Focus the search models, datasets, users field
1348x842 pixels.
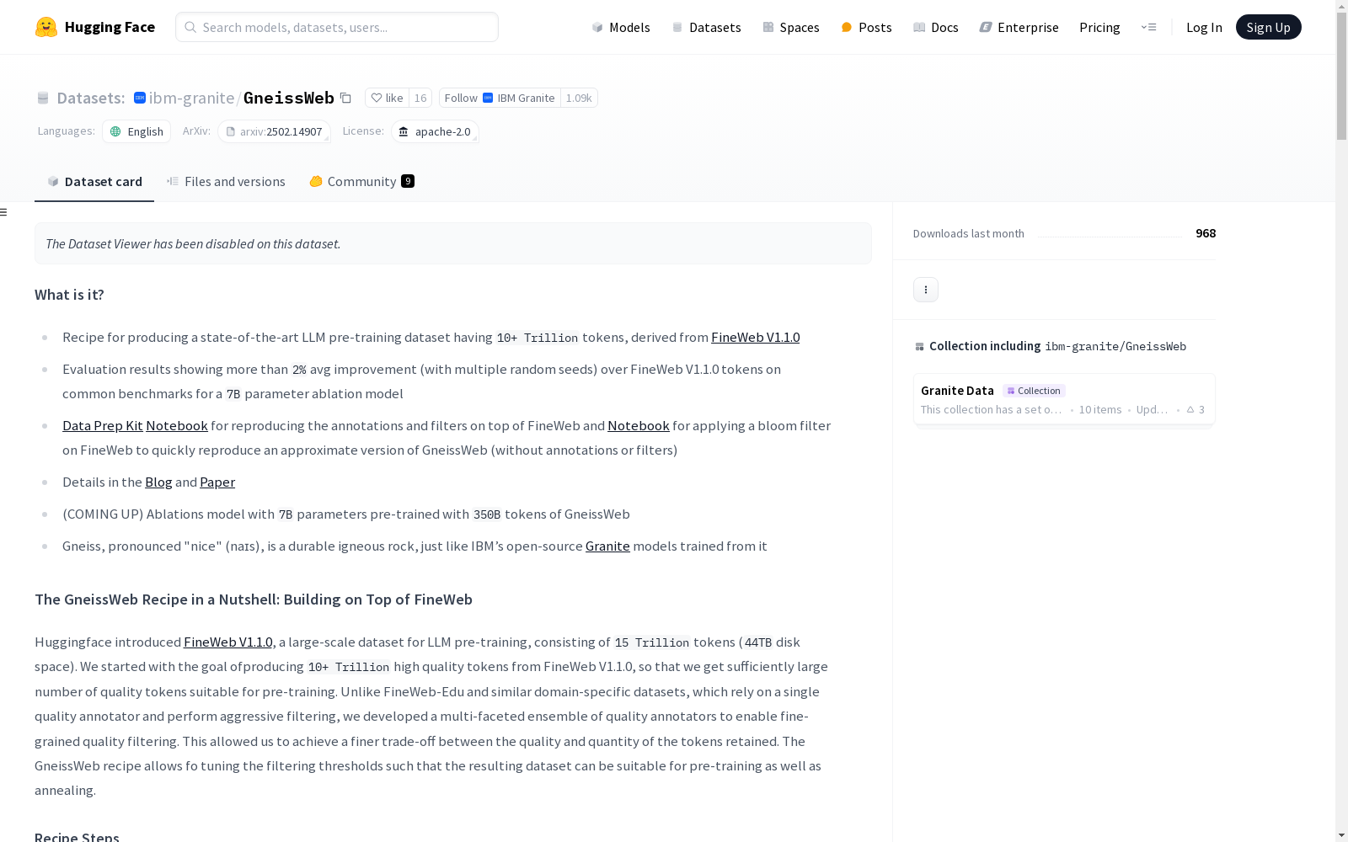tap(337, 27)
